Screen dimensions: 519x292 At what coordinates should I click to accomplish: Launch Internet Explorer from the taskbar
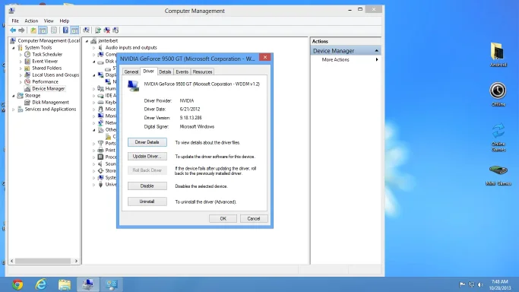pyautogui.click(x=41, y=284)
